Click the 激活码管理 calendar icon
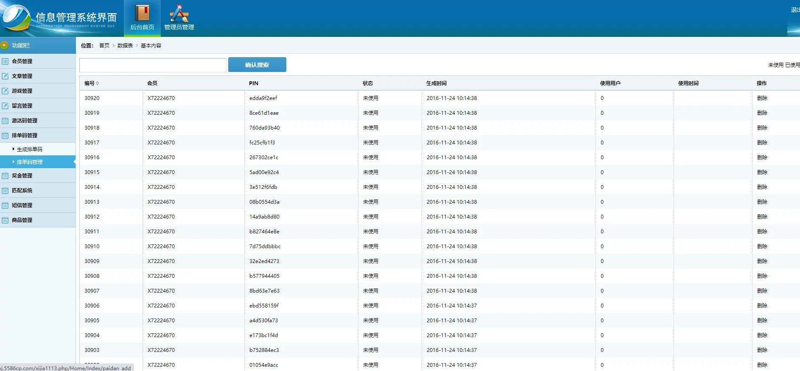The width and height of the screenshot is (800, 371). [5, 121]
